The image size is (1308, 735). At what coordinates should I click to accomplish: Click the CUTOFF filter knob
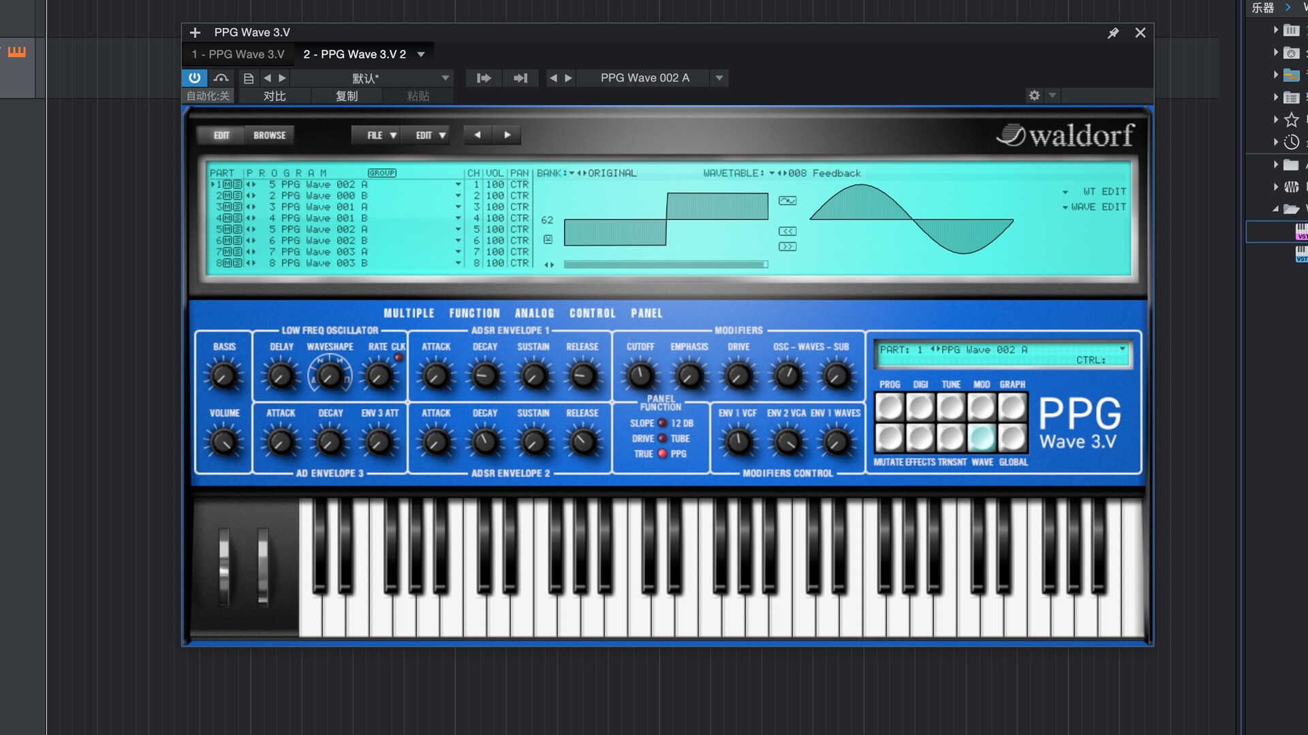click(x=640, y=375)
